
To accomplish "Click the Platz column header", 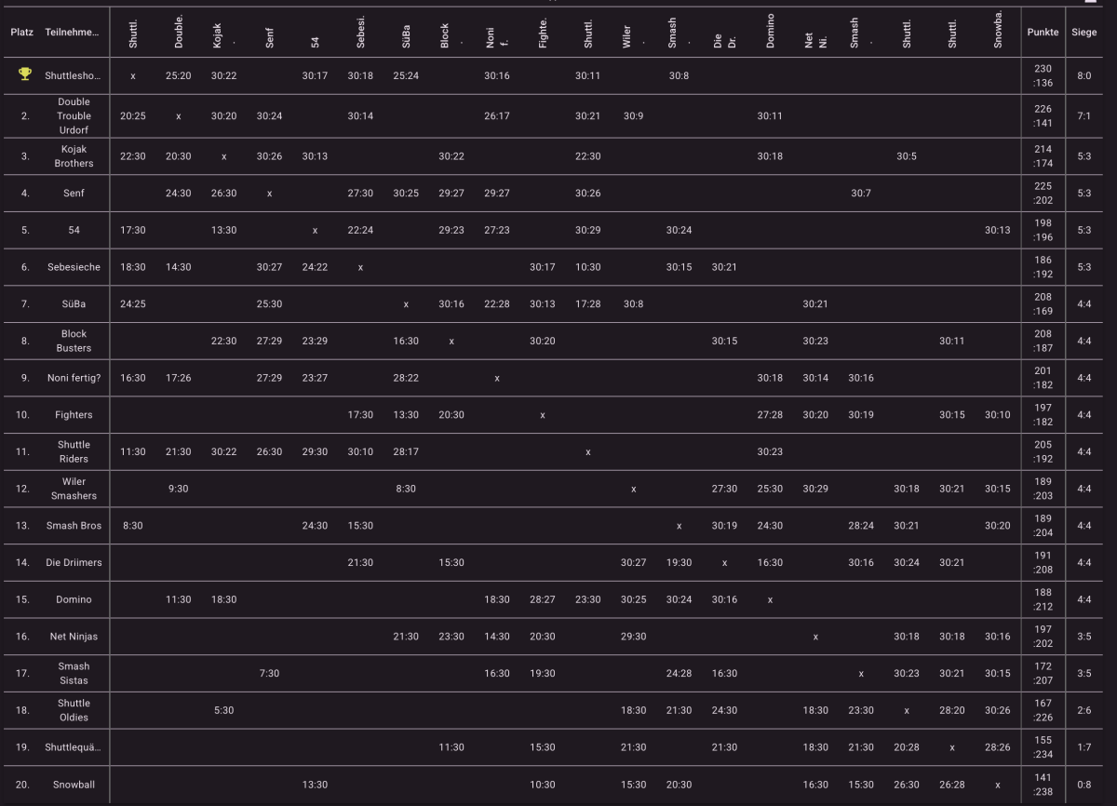I will tap(22, 33).
